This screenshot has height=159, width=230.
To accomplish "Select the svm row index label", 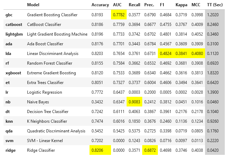I will [x=9, y=141].
